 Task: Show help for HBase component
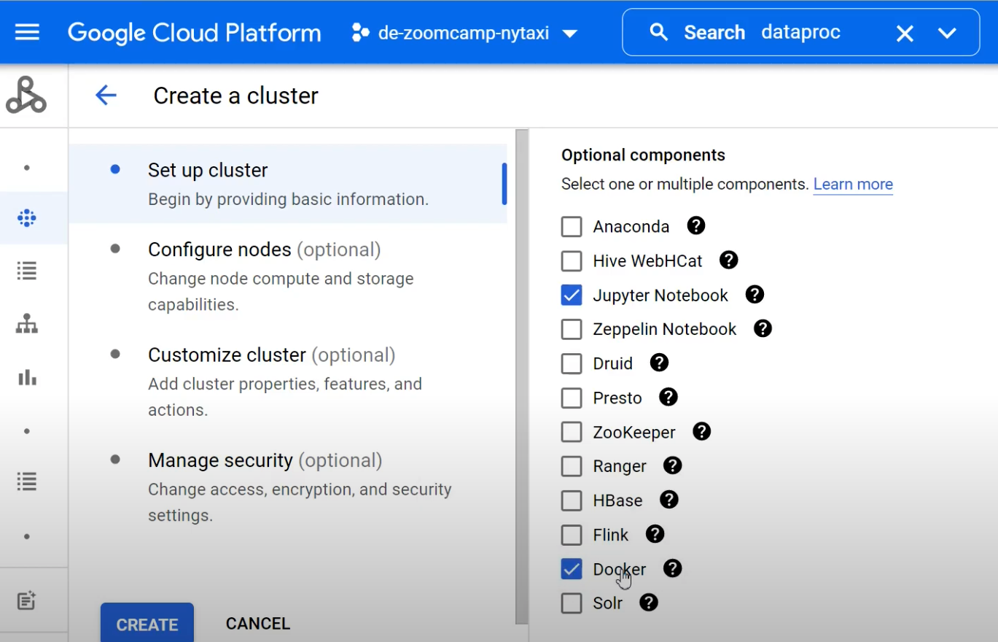point(668,500)
